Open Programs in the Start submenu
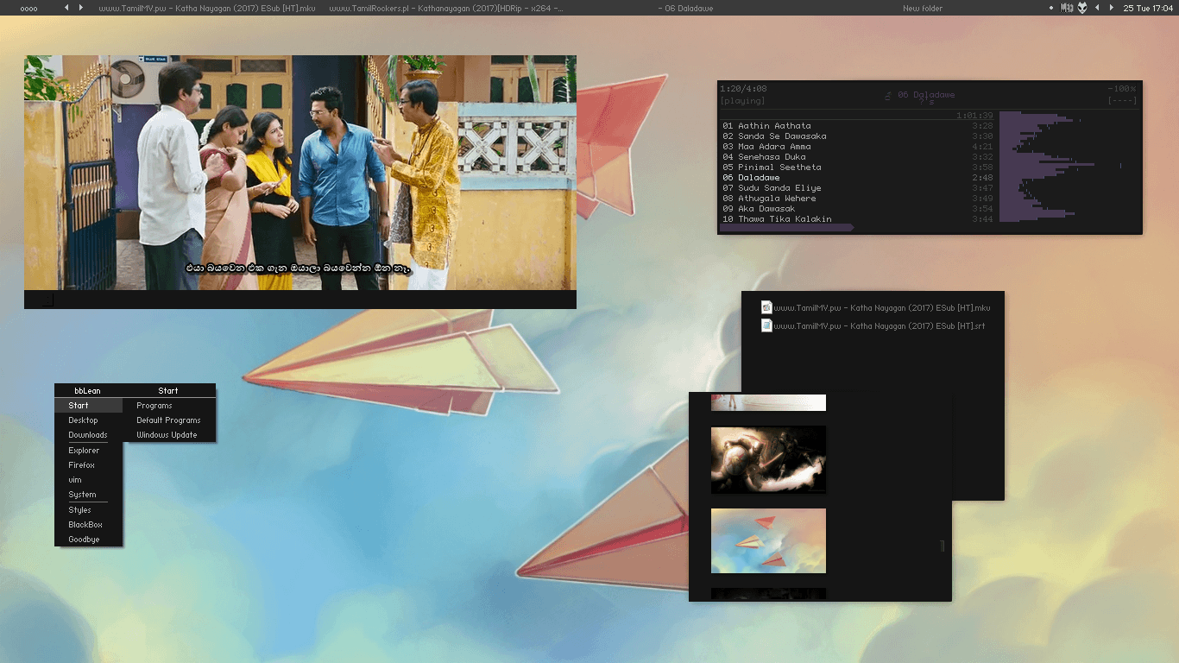 pyautogui.click(x=168, y=406)
